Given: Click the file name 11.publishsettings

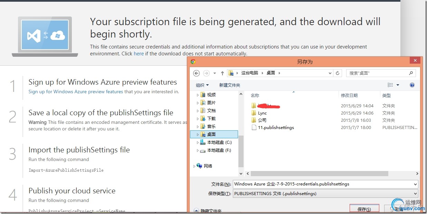Looking at the screenshot, I should click(x=276, y=127).
